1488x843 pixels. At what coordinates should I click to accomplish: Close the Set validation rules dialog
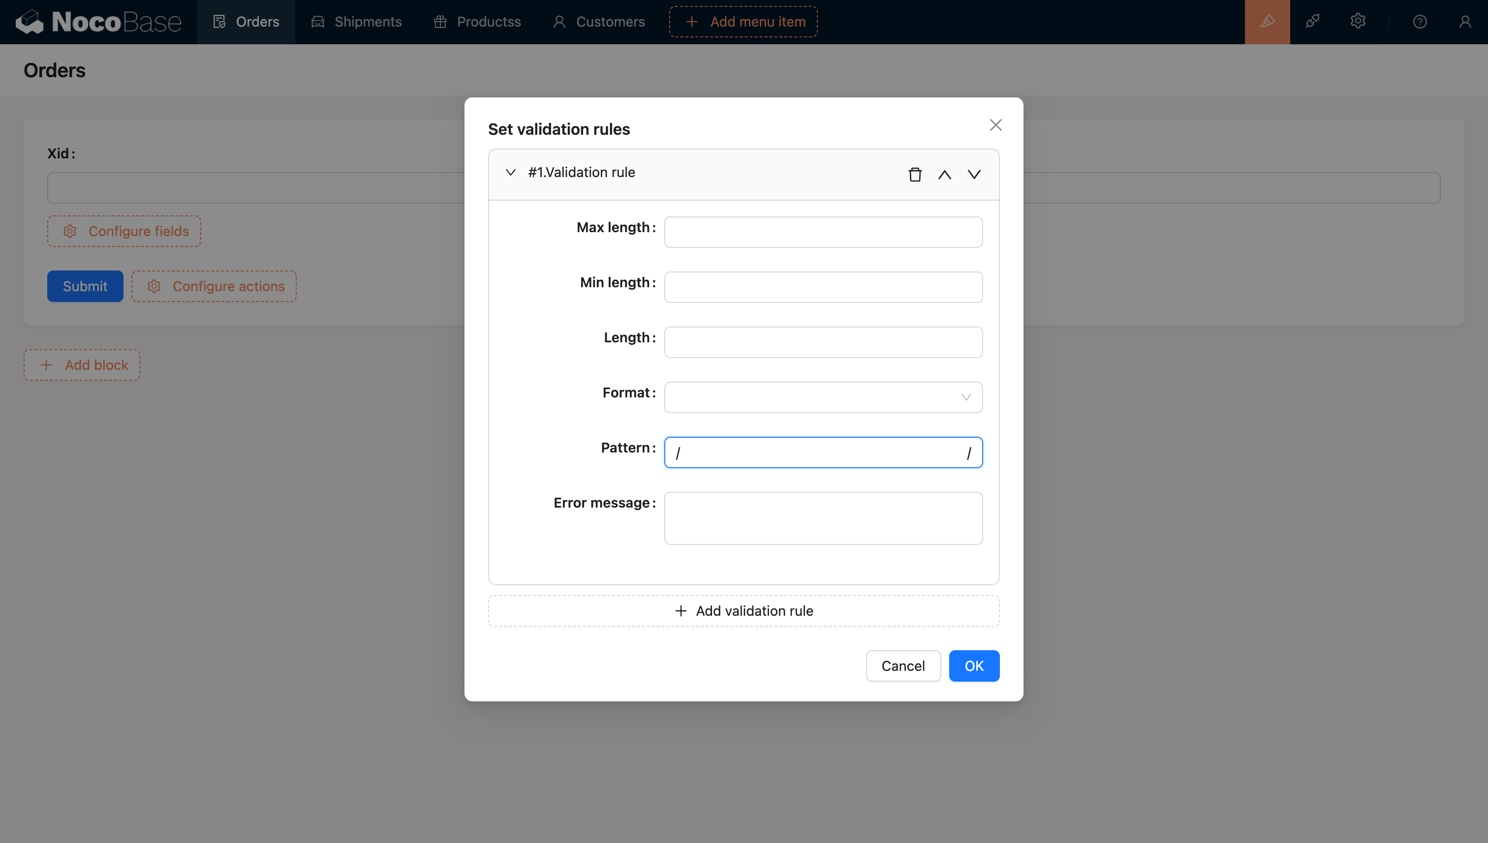tap(995, 125)
